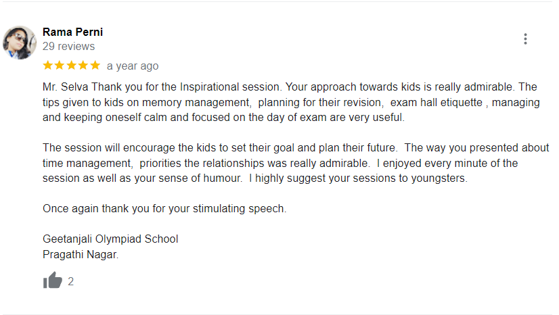Select the fifth rating star
559x315 pixels.
pyautogui.click(x=95, y=66)
